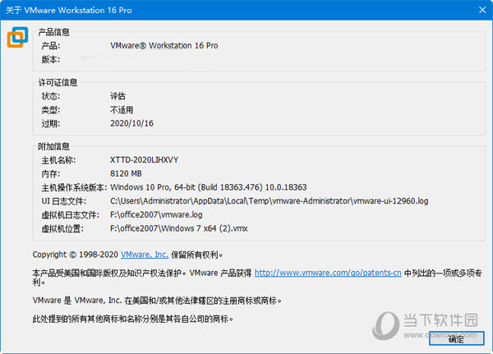Click the 主机名称: label
Screen dimensions: 493x354
(x=58, y=160)
